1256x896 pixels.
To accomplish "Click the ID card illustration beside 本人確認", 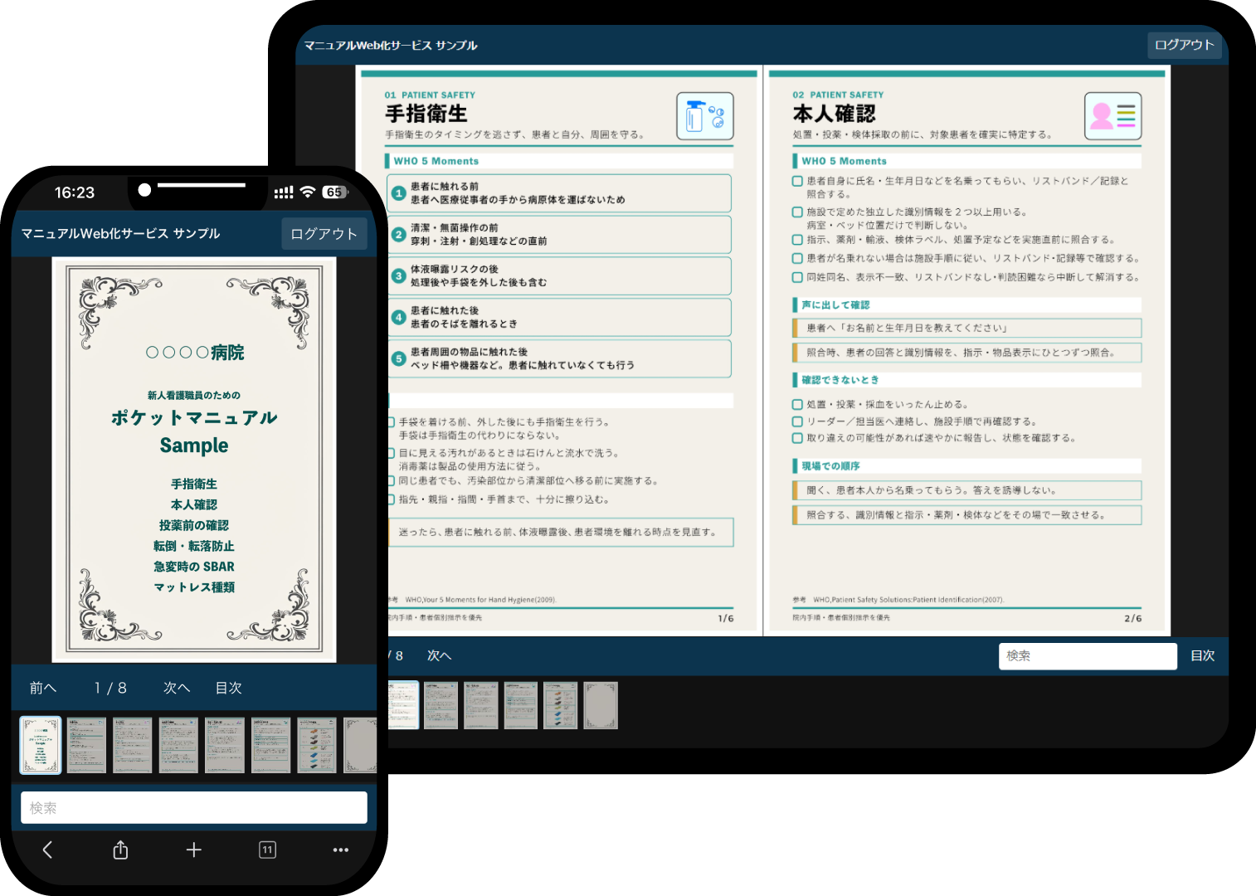I will (x=1113, y=116).
